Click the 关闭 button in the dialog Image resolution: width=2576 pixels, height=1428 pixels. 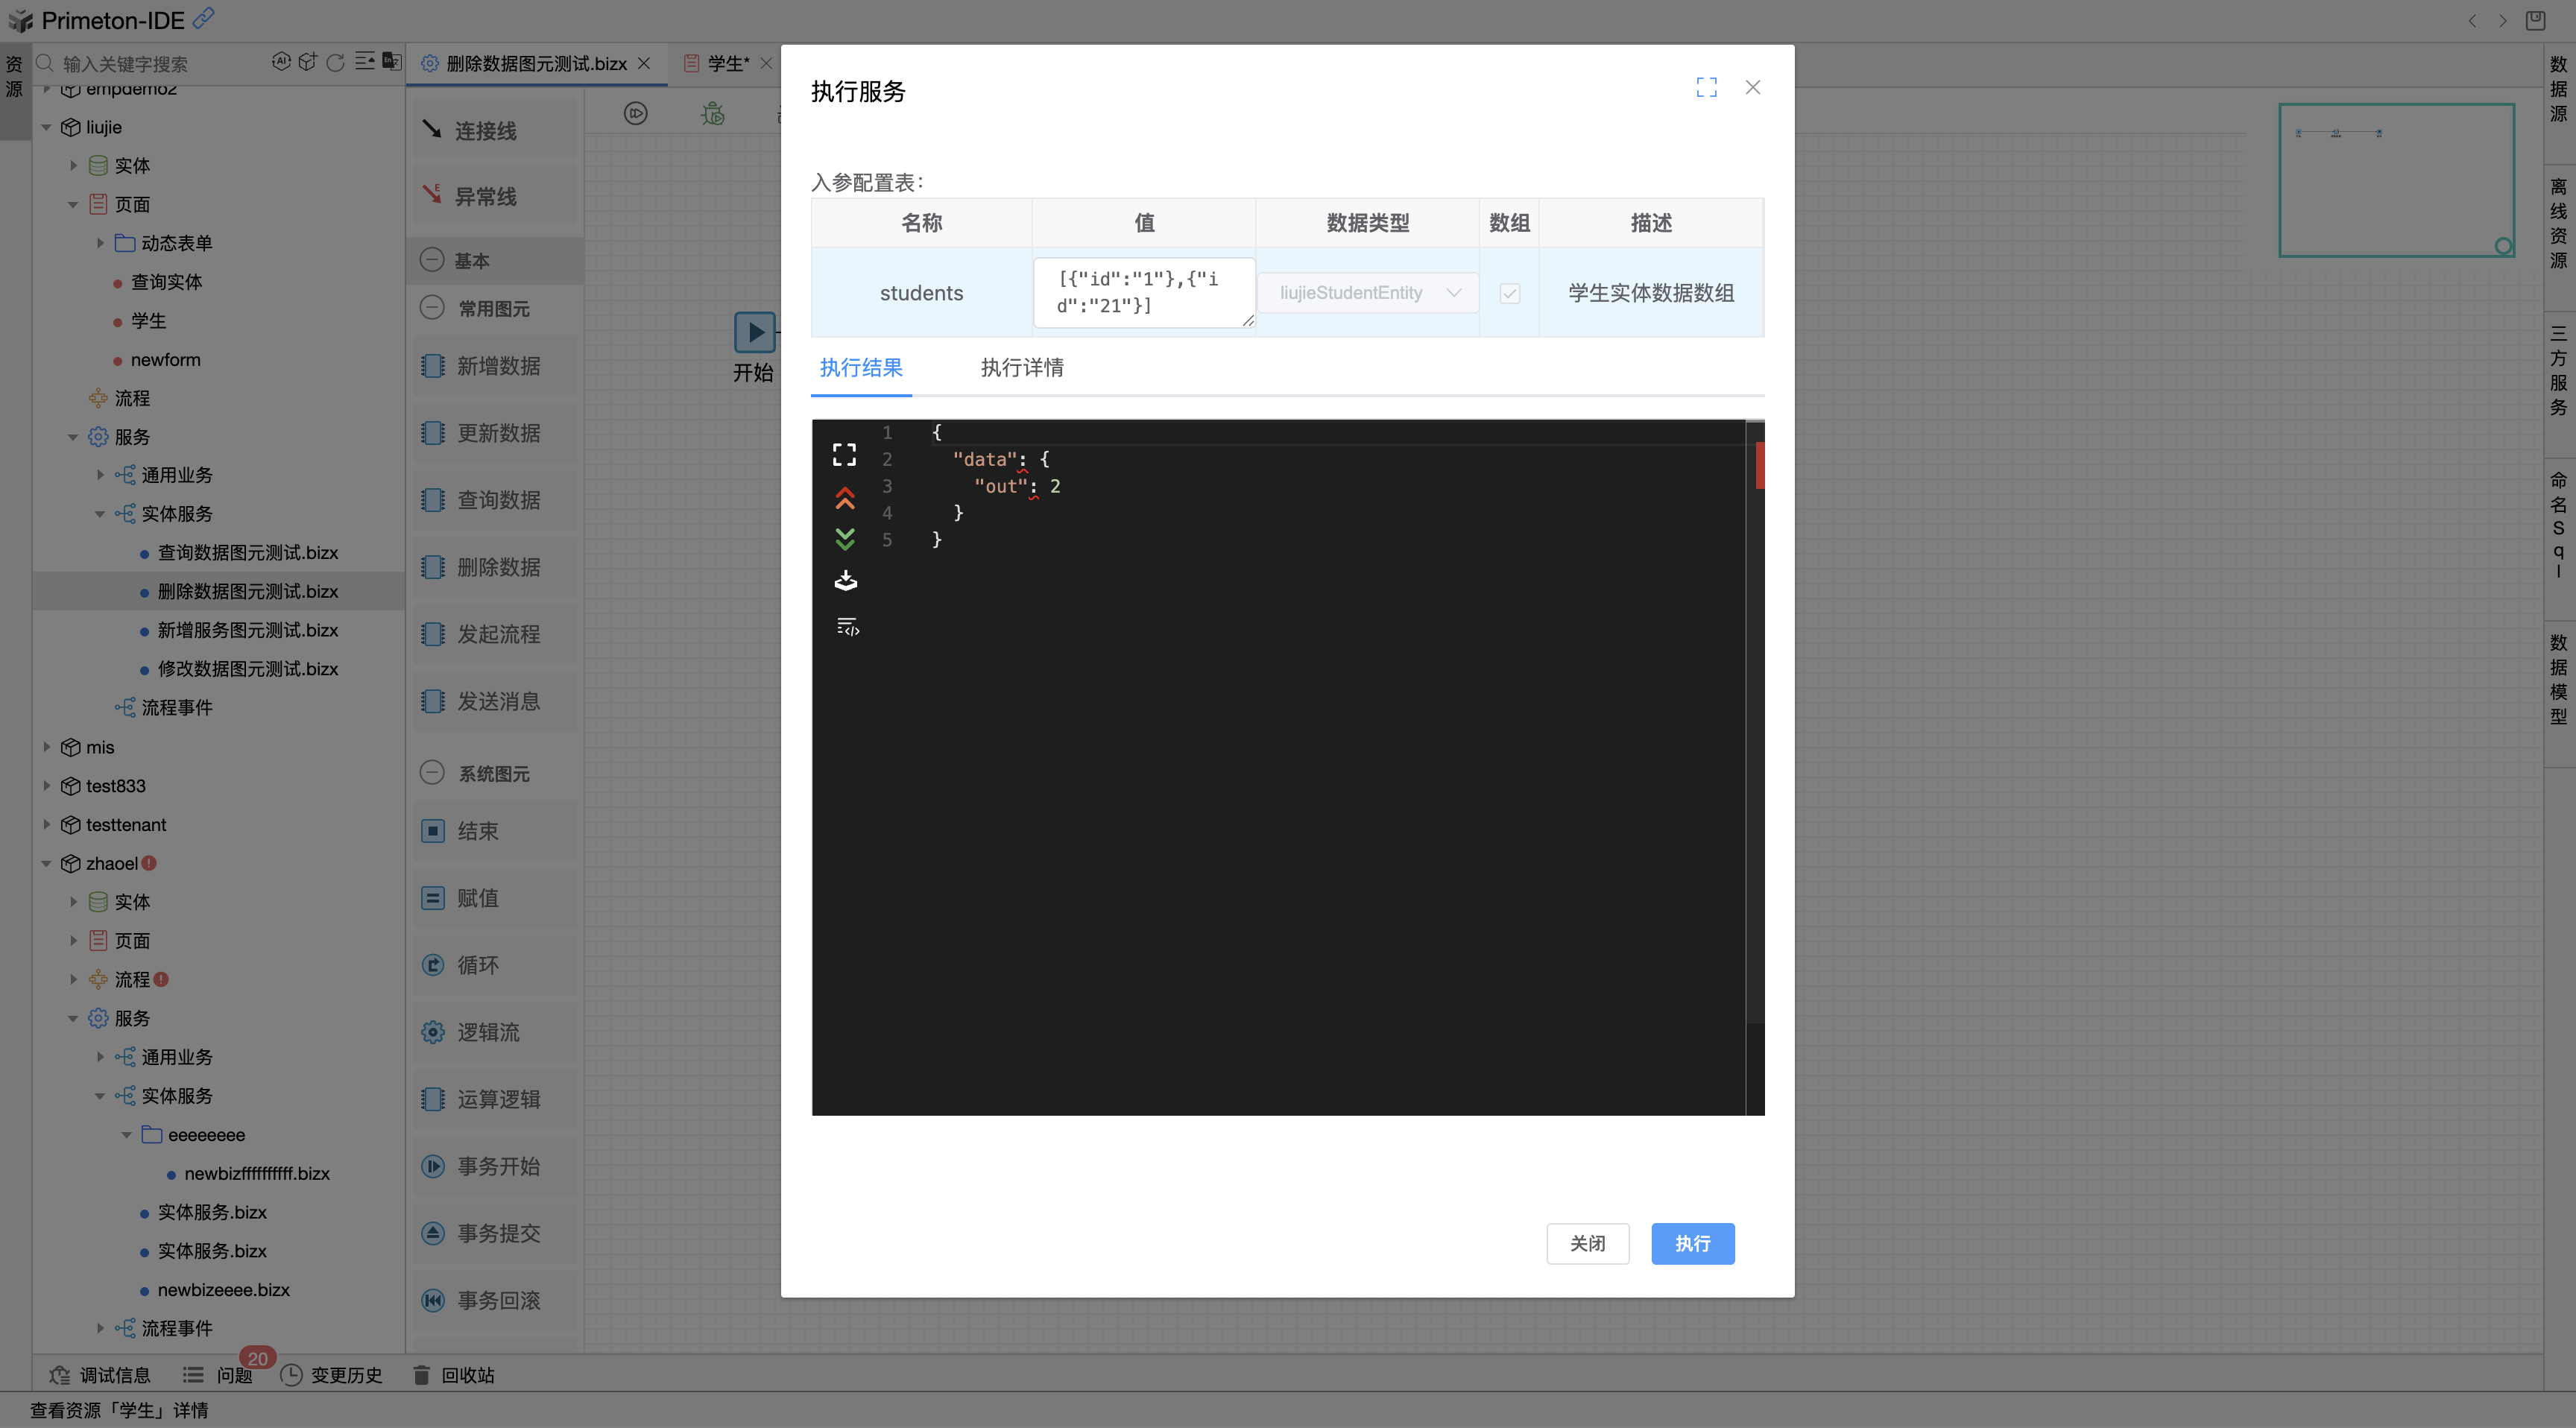click(1588, 1243)
